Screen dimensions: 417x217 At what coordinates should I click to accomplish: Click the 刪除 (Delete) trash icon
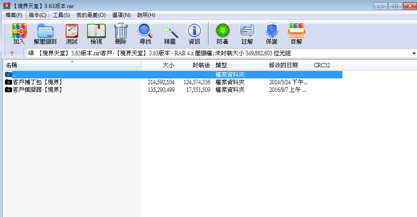click(121, 33)
